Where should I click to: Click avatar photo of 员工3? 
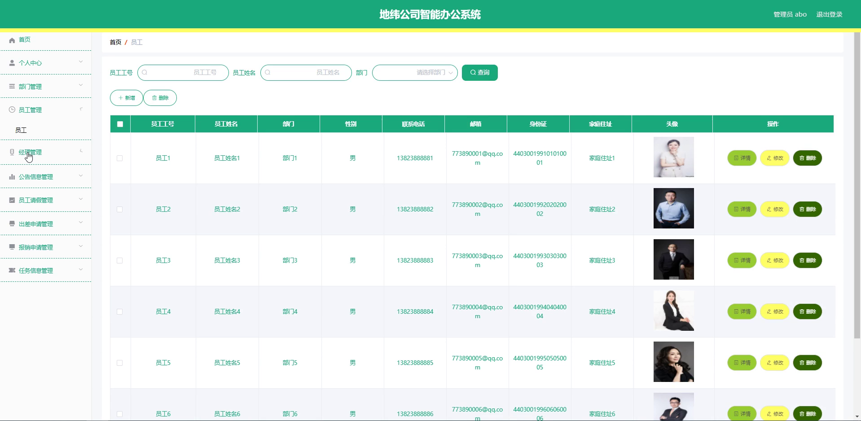(x=673, y=259)
